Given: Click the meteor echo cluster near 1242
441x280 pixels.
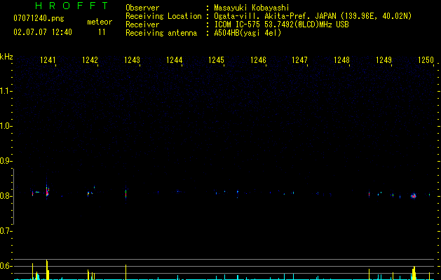Looking at the screenshot, I should [90, 192].
